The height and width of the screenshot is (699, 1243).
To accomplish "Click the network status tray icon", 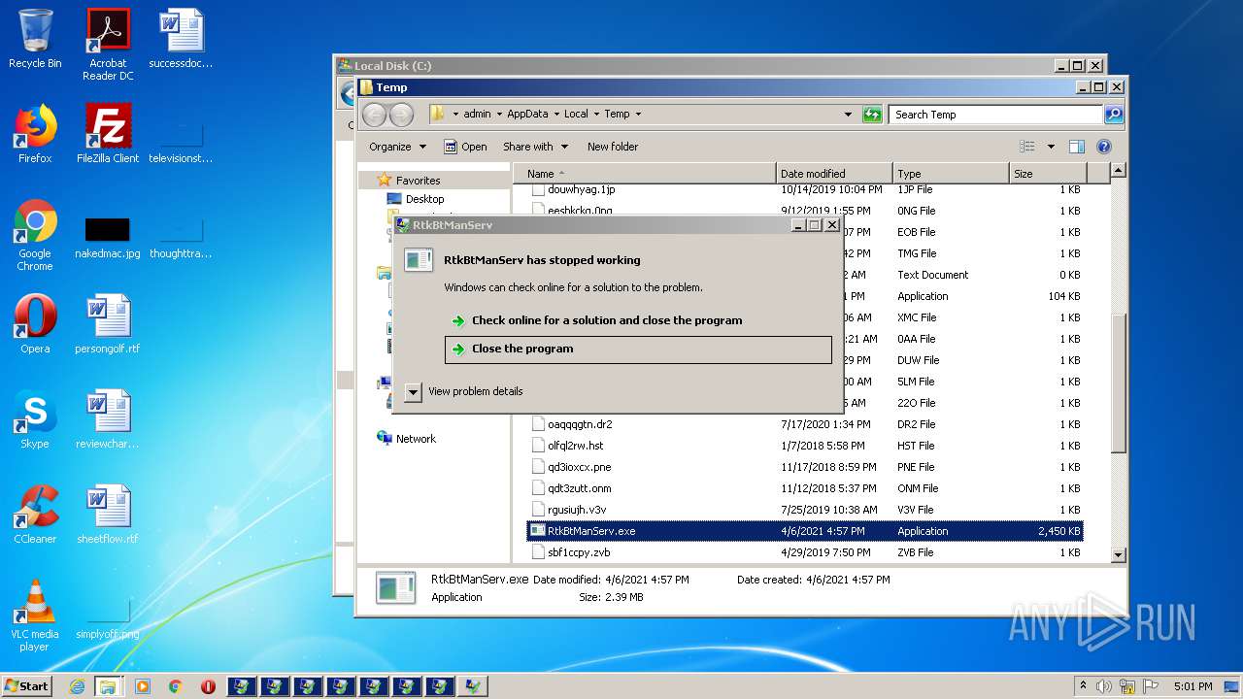I will (1127, 686).
